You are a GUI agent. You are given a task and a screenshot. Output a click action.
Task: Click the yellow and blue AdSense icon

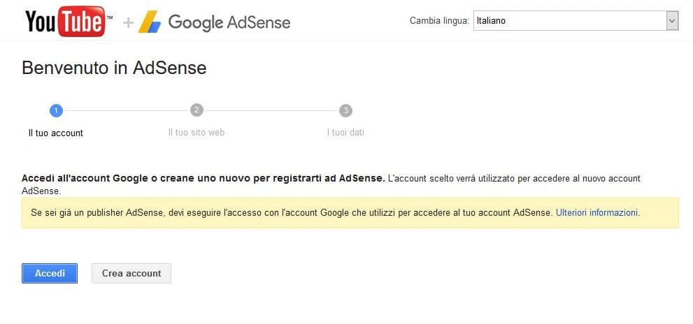(x=150, y=22)
